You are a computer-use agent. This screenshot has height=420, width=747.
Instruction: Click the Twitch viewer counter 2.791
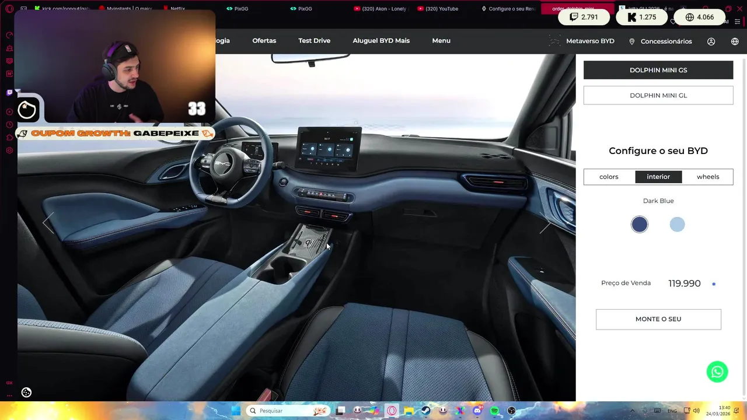(x=584, y=17)
